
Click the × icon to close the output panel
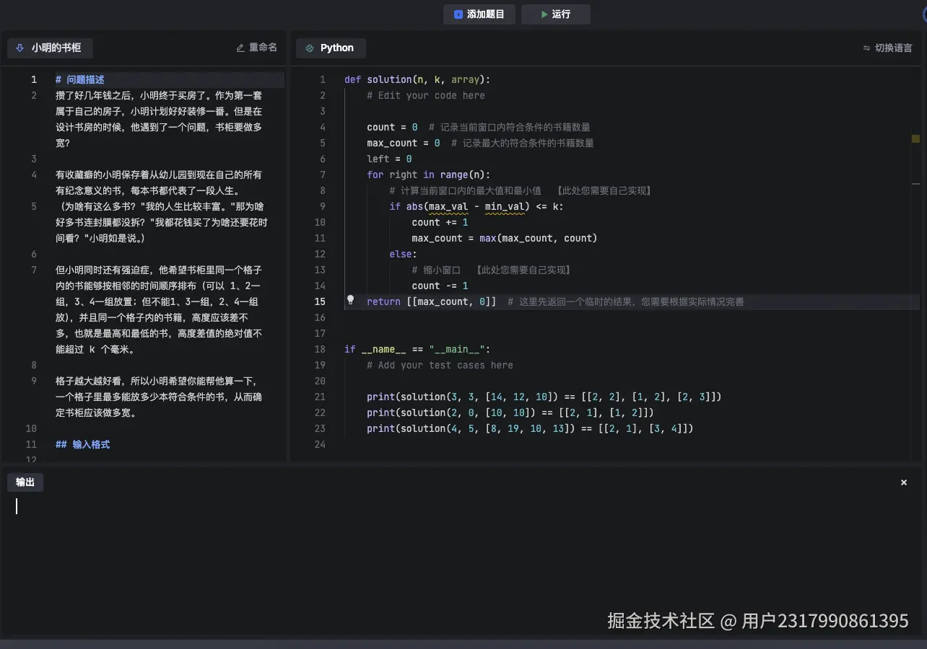coord(903,482)
